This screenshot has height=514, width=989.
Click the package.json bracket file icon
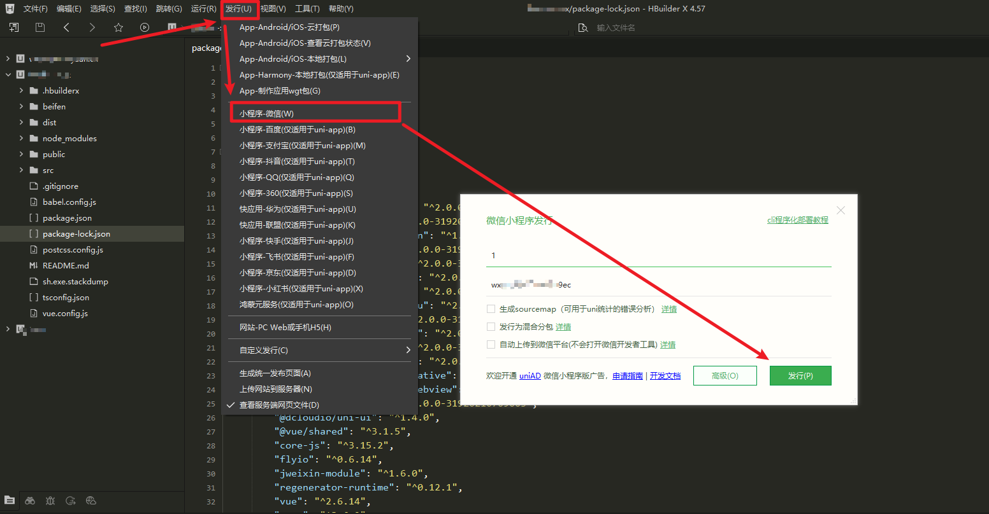(34, 218)
